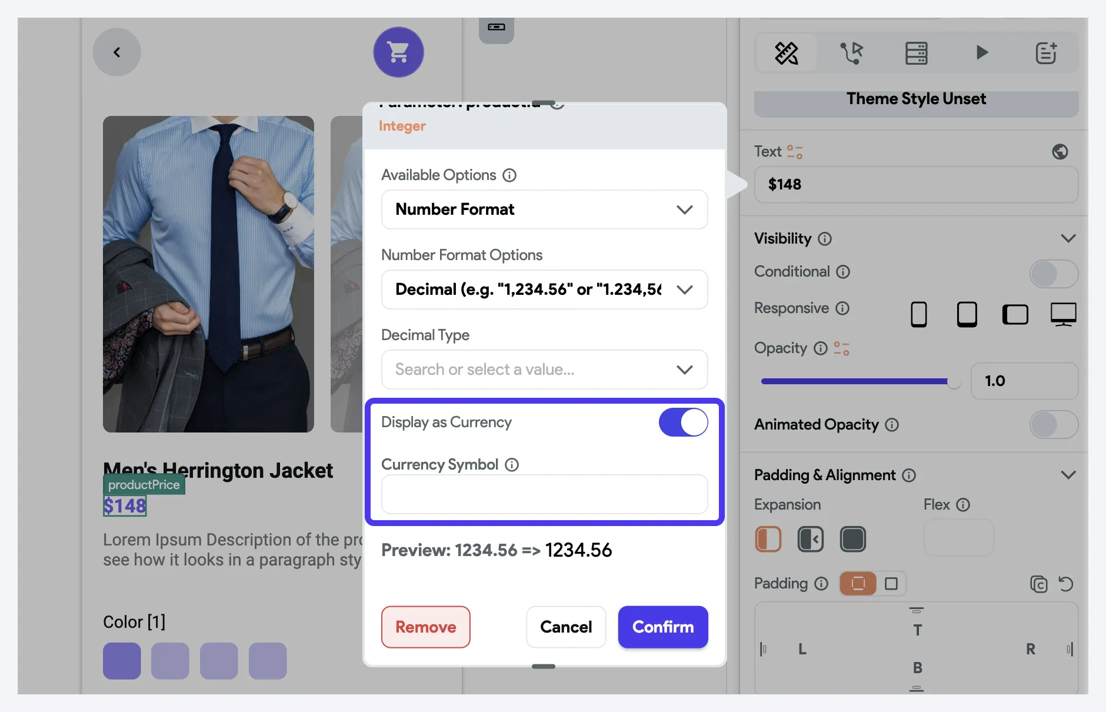
Task: Enable the Conditional visibility toggle
Action: 1054,274
